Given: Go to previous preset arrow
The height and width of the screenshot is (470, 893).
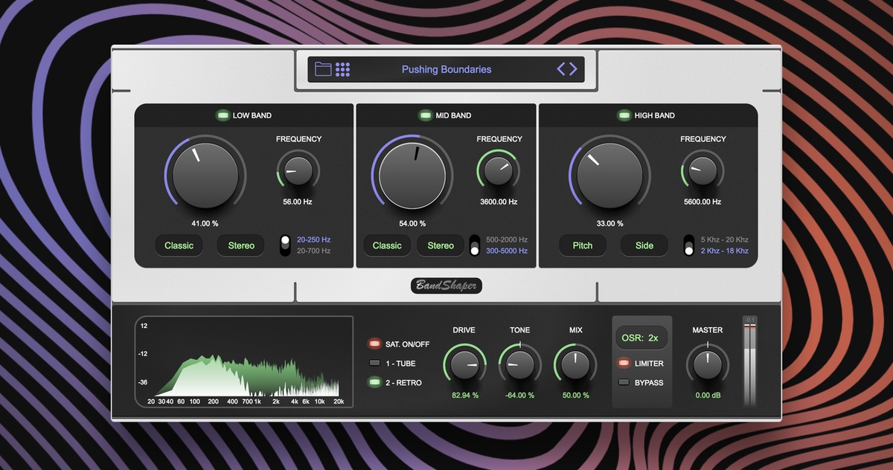Looking at the screenshot, I should [561, 69].
